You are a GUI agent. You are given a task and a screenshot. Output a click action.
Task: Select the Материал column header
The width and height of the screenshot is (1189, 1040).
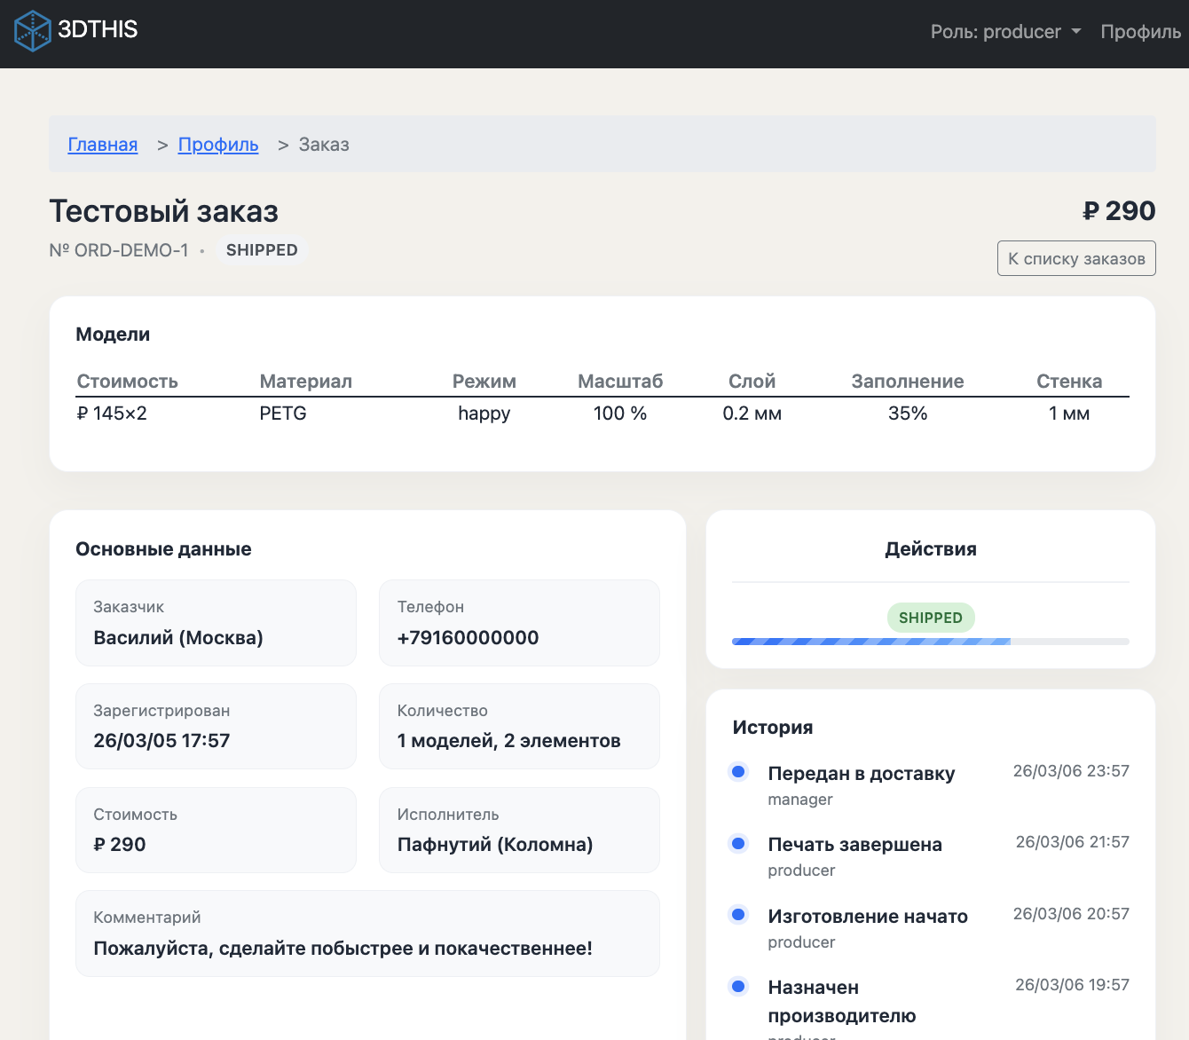tap(305, 382)
